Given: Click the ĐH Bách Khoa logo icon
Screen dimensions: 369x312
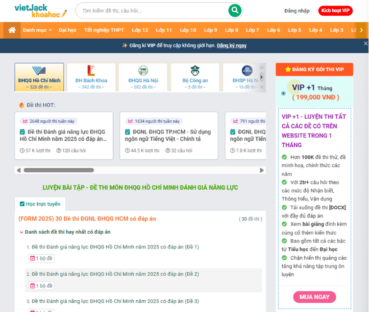Looking at the screenshot, I should click(91, 70).
